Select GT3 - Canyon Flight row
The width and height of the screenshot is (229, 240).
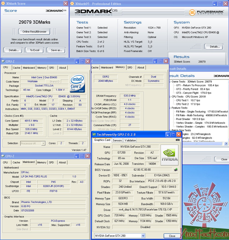coord(194,93)
